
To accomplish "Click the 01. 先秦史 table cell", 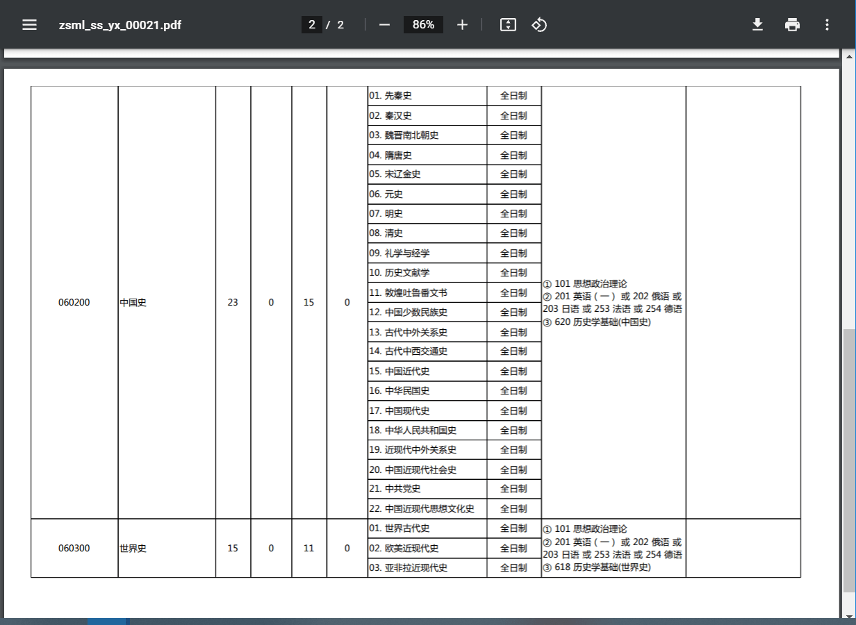I will click(390, 96).
